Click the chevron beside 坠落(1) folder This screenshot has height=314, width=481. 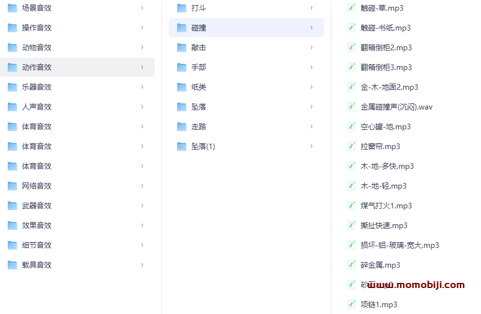[x=311, y=146]
